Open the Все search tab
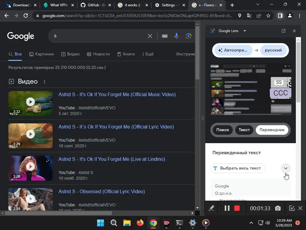306x230 pixels. tap(15, 54)
